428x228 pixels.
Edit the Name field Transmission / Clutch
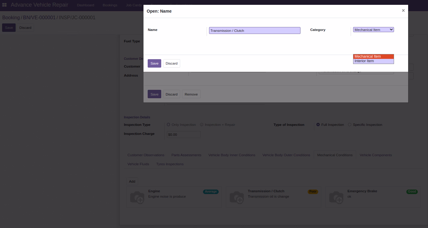[254, 31]
